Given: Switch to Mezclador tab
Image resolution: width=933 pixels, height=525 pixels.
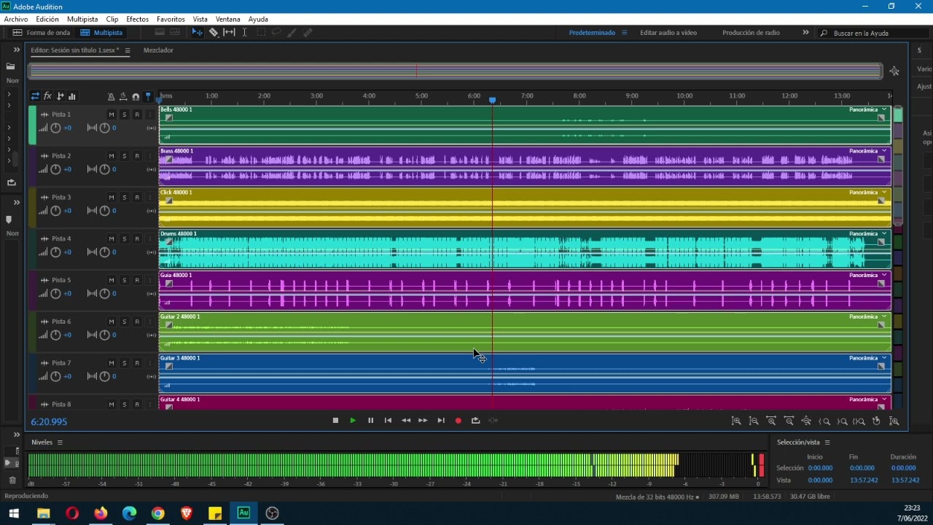Looking at the screenshot, I should tap(158, 50).
